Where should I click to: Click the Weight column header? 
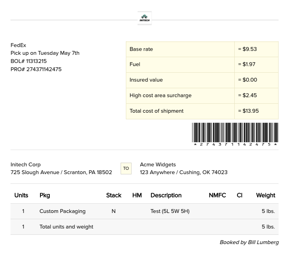pyautogui.click(x=265, y=195)
